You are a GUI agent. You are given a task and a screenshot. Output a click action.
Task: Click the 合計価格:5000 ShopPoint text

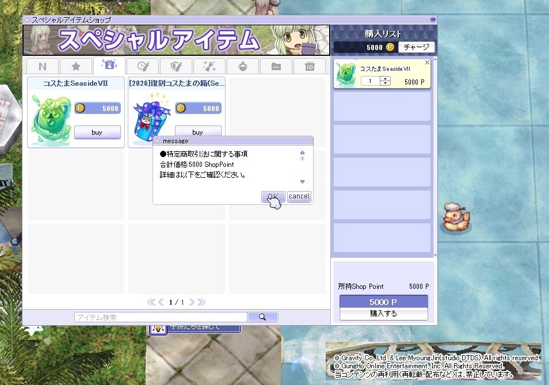tap(197, 165)
